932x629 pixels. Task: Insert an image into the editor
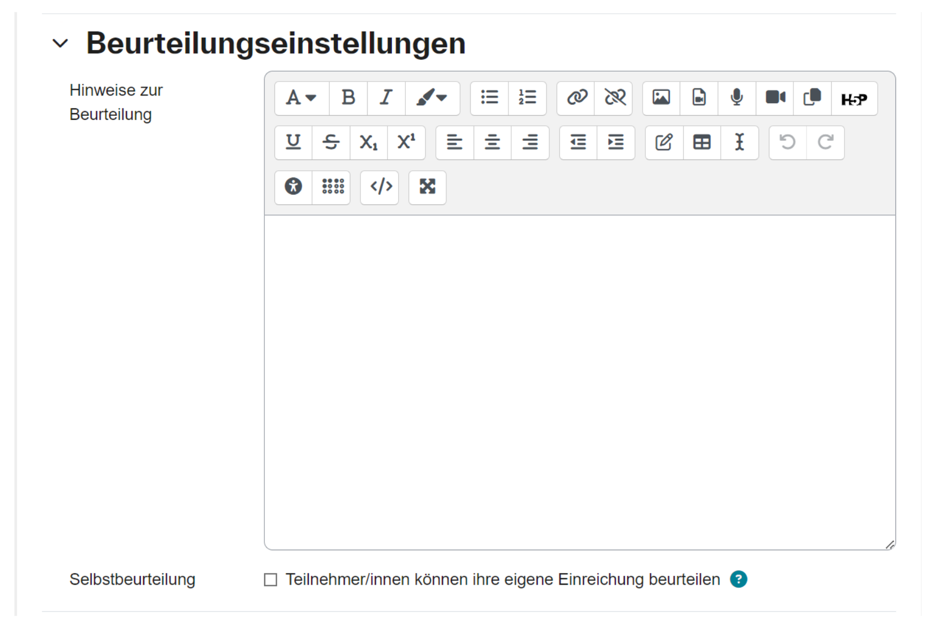[661, 98]
